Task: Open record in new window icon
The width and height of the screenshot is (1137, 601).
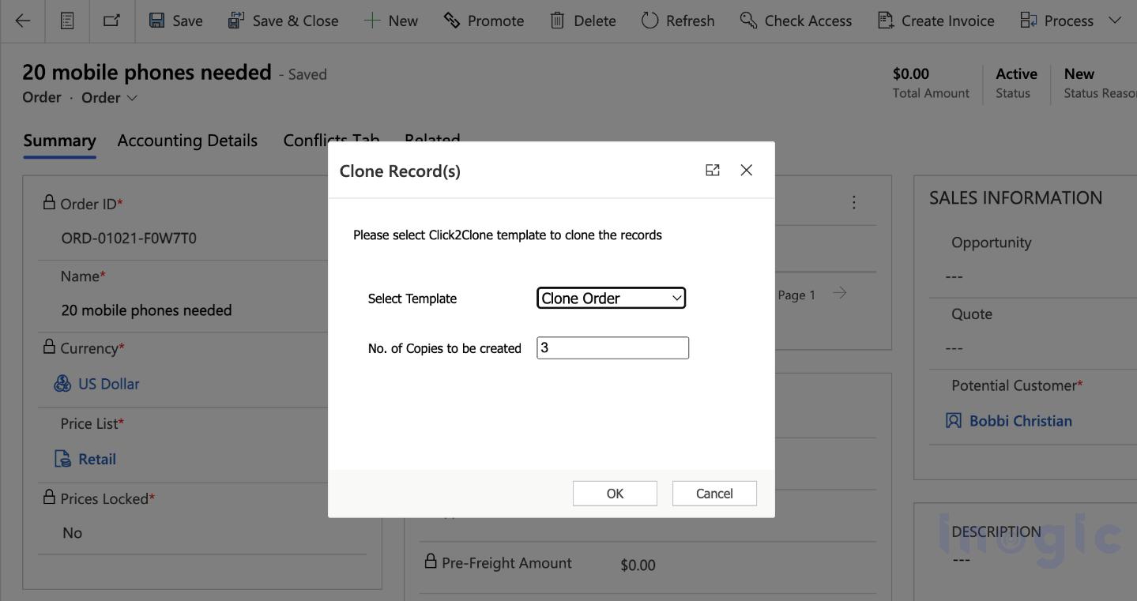Action: [111, 21]
